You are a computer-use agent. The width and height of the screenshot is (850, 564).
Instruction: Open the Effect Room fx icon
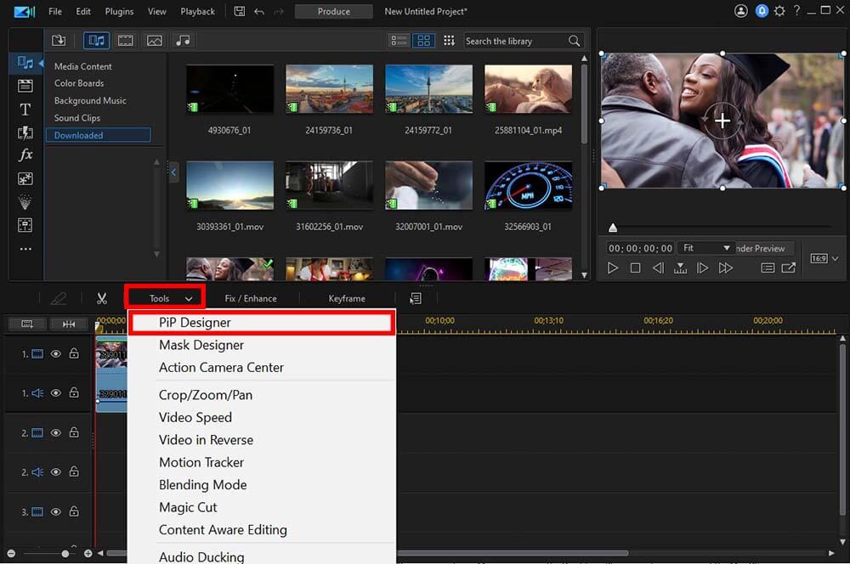(x=25, y=155)
